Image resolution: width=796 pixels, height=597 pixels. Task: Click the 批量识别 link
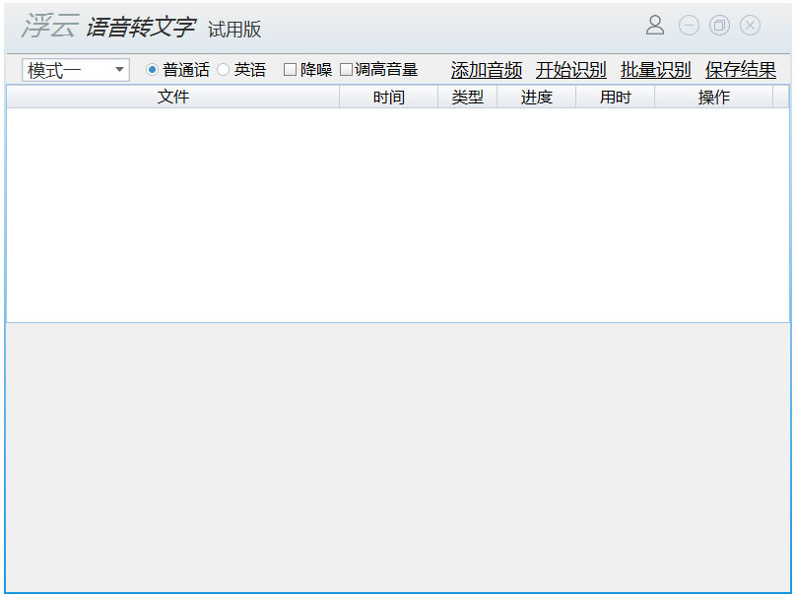coord(655,70)
